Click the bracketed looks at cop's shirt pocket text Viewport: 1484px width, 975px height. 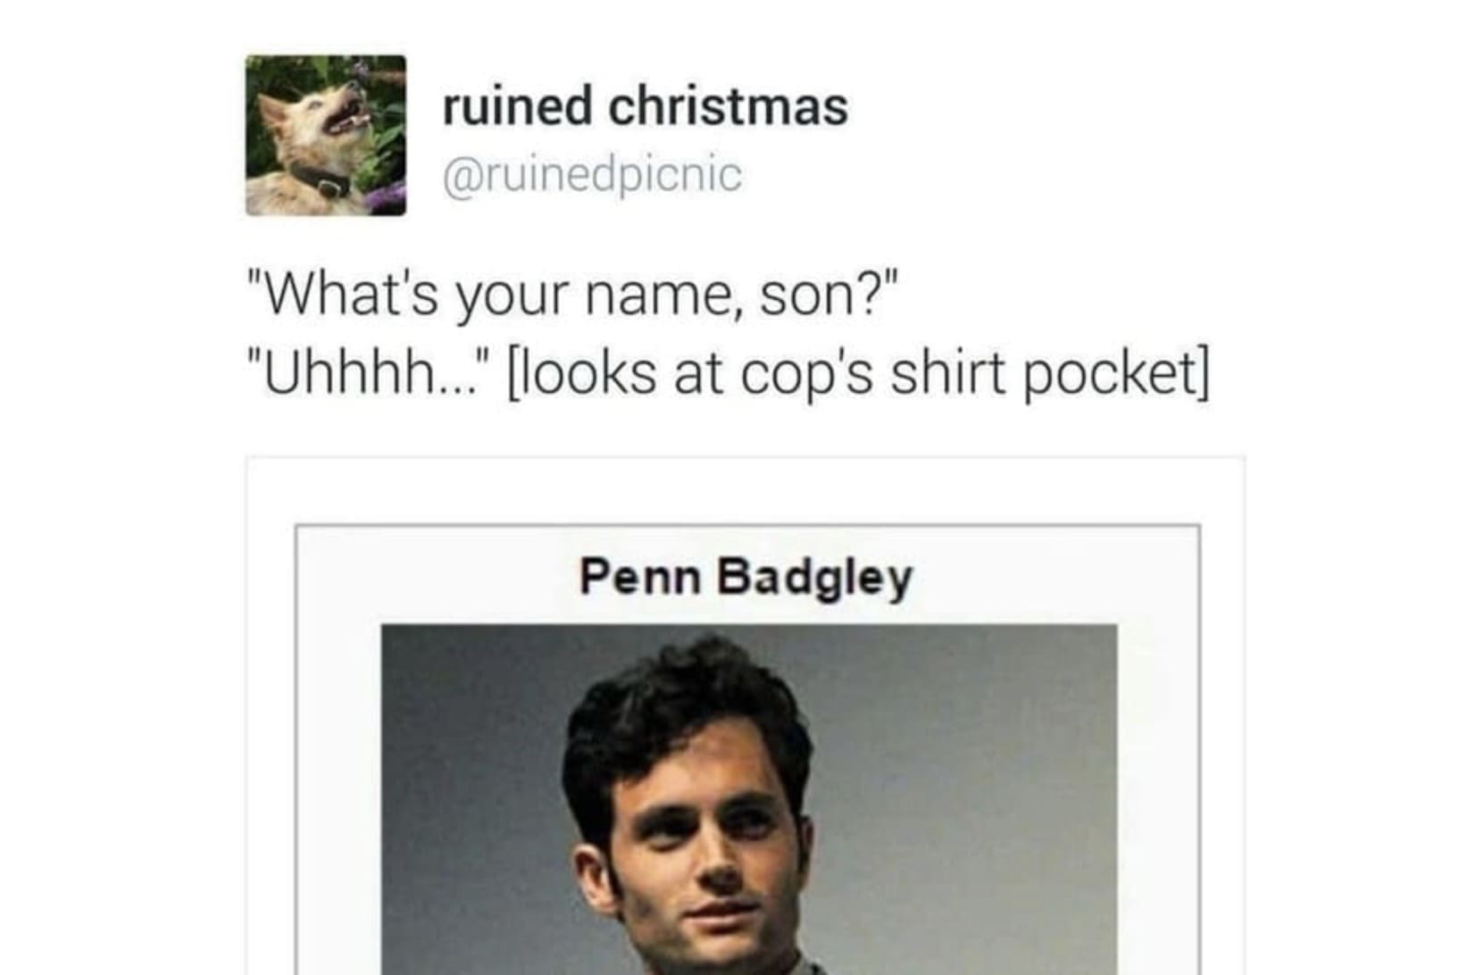click(x=858, y=375)
